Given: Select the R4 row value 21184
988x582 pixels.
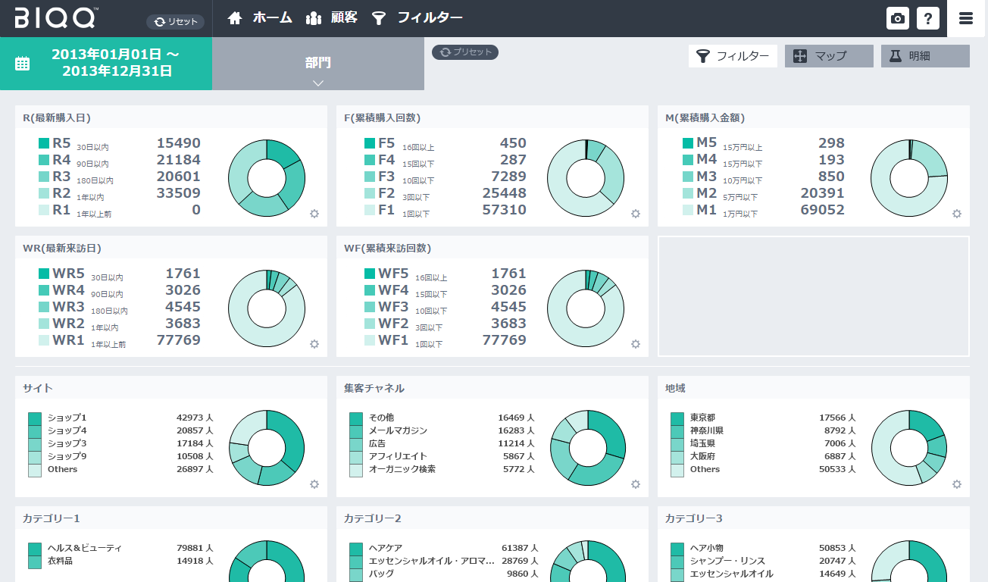Looking at the screenshot, I should click(x=179, y=160).
